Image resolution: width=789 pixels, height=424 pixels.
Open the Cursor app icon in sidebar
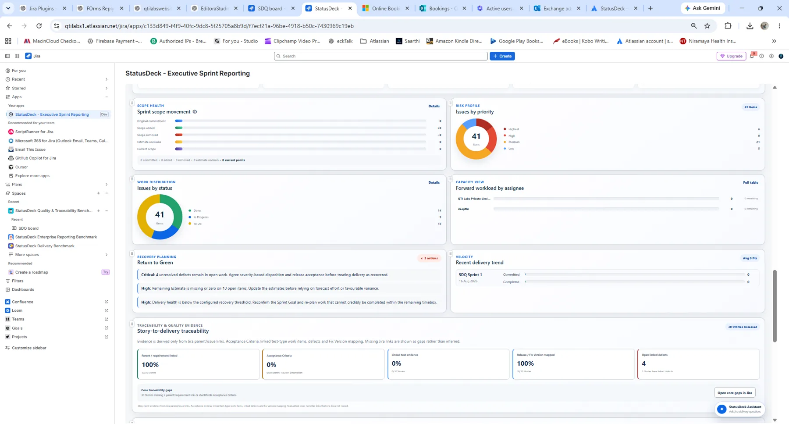11,167
